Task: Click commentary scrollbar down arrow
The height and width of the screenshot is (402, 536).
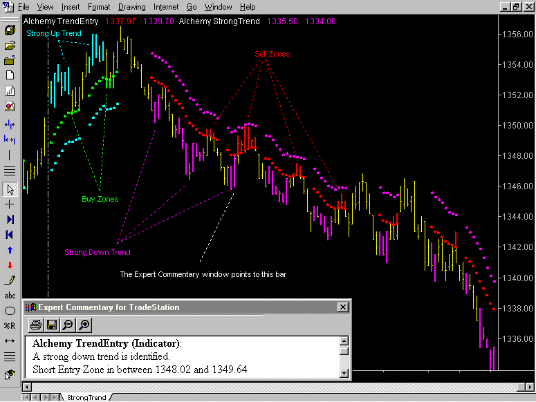Action: tap(344, 373)
